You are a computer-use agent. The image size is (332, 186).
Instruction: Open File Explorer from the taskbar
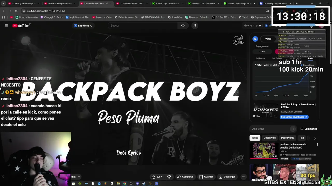point(118,183)
